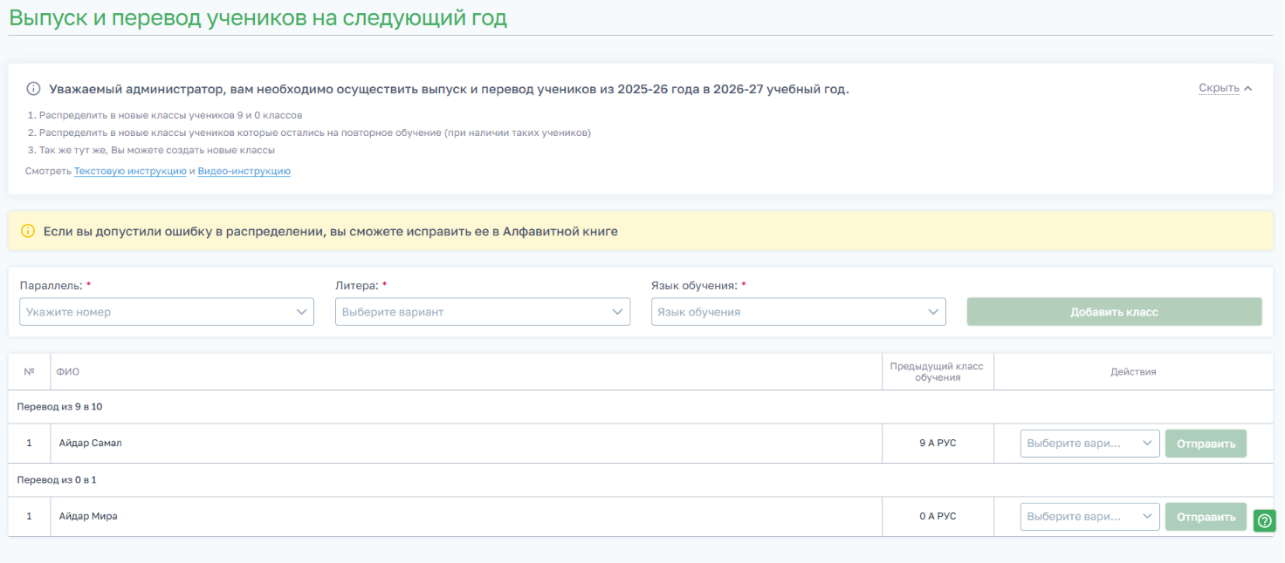This screenshot has height=563, width=1285.
Task: Click the Предыдущий класс обучения header
Action: [937, 372]
